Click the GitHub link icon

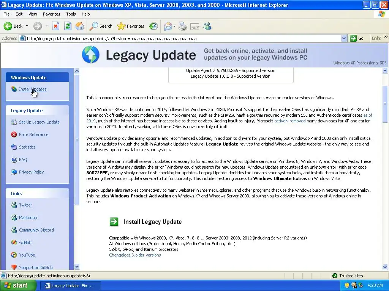click(x=14, y=242)
